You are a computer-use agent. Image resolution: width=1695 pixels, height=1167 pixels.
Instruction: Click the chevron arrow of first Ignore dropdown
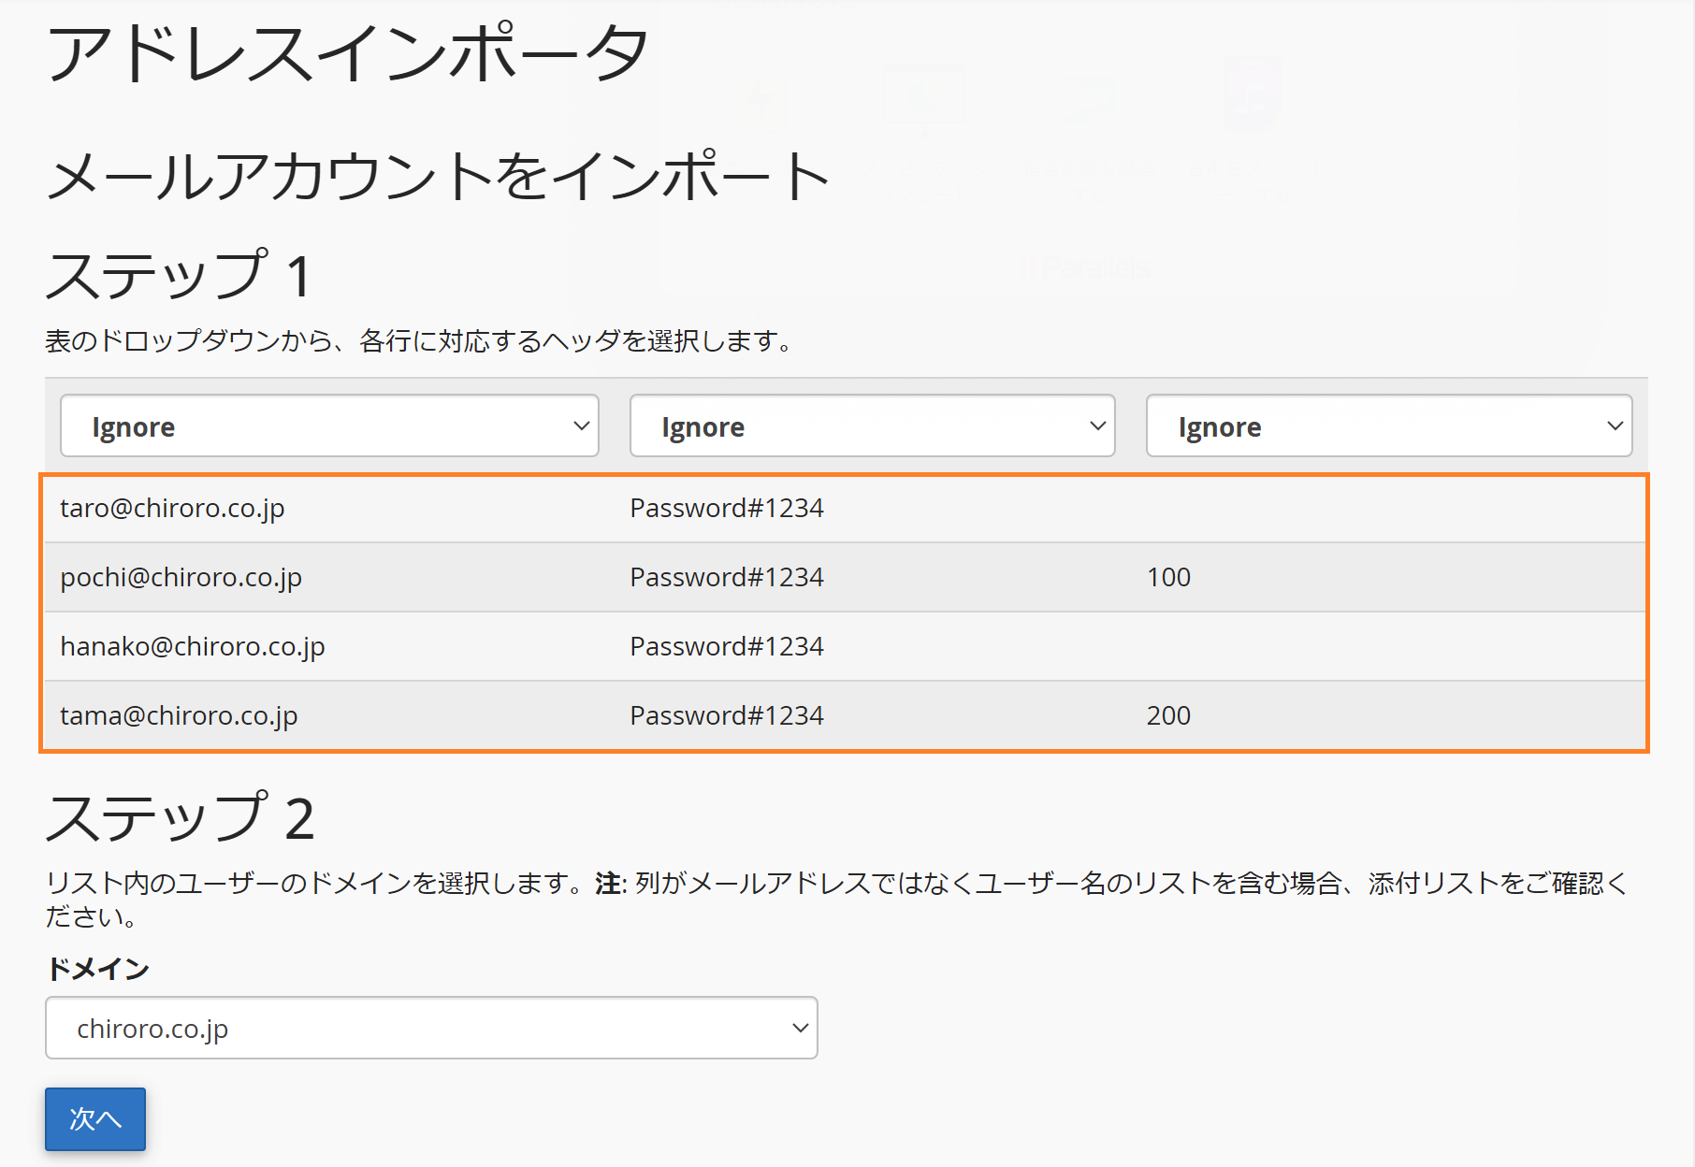click(x=581, y=426)
